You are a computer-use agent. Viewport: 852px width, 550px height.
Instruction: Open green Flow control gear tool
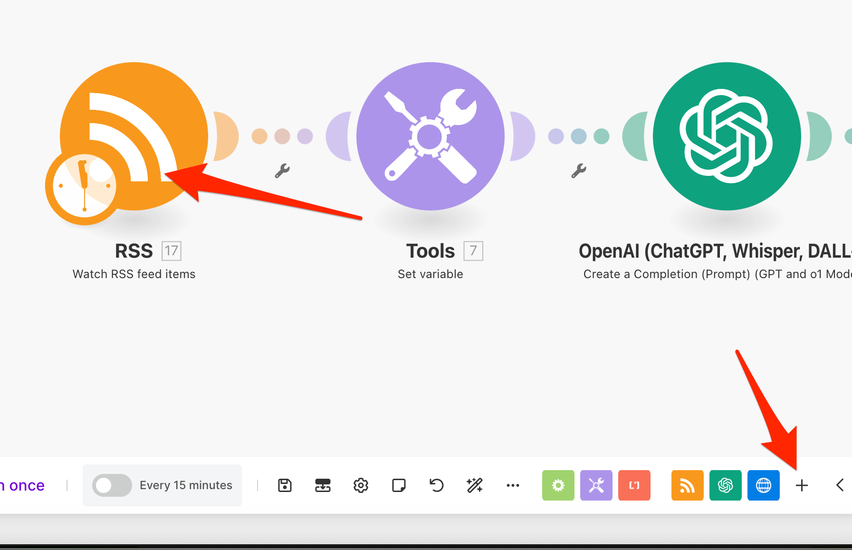point(558,485)
